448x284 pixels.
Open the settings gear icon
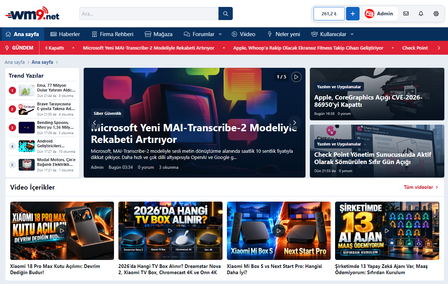pyautogui.click(x=436, y=13)
